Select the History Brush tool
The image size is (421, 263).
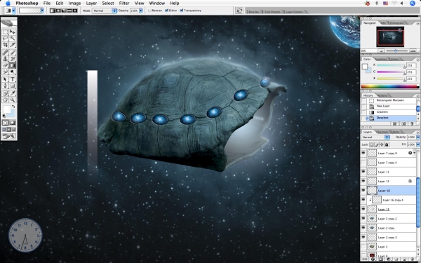click(x=13, y=59)
